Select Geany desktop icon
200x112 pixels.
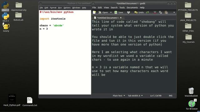[x=6, y=27]
